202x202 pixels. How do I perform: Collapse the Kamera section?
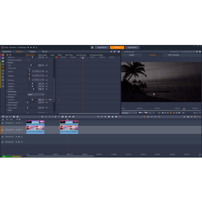[x=7, y=63]
